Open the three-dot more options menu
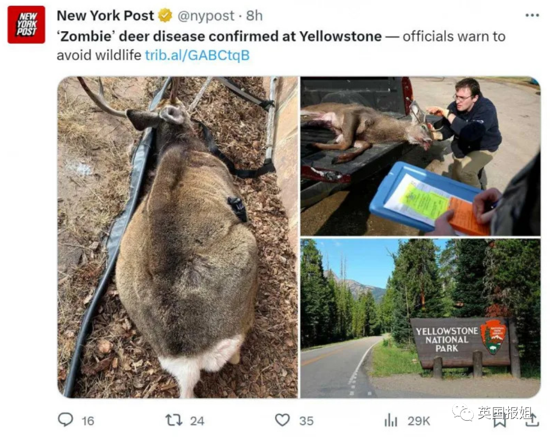Image resolution: width=550 pixels, height=437 pixels. tap(532, 15)
